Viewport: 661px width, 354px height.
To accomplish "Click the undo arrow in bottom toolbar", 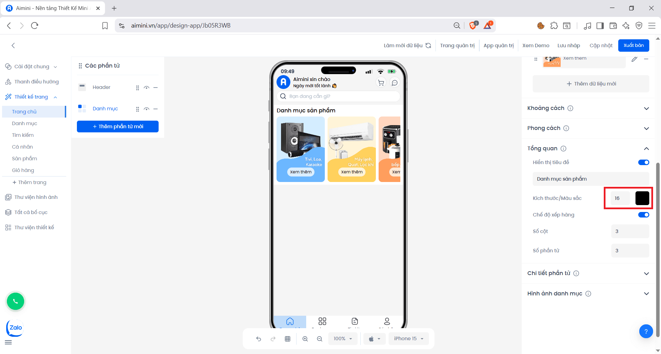I will point(259,339).
